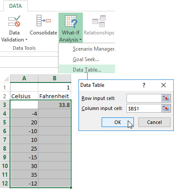Screen dimensions: 174x189
Task: Select column A header
Action: click(24, 78)
